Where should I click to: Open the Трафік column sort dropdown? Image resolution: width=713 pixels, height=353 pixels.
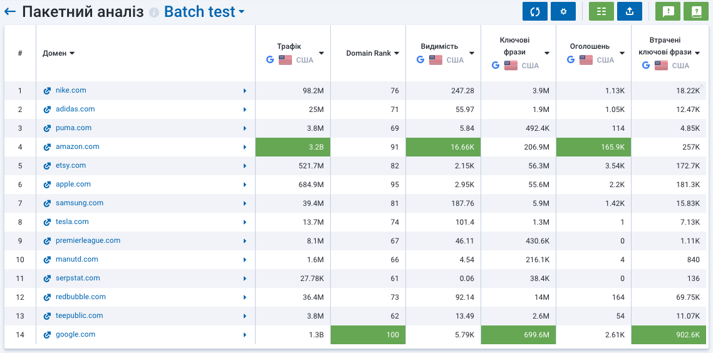(x=321, y=53)
